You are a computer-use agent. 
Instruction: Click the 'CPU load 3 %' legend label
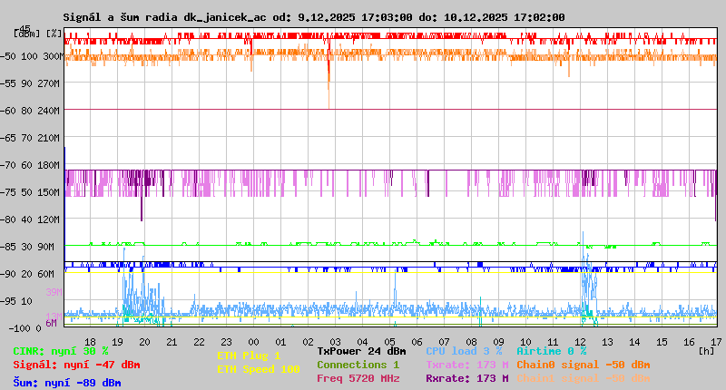coord(464,352)
